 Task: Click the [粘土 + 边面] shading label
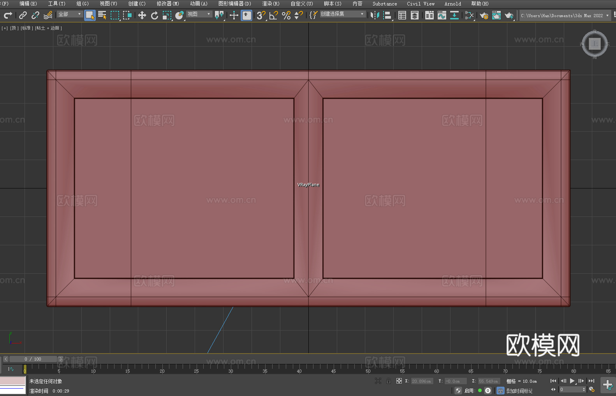[x=49, y=28]
